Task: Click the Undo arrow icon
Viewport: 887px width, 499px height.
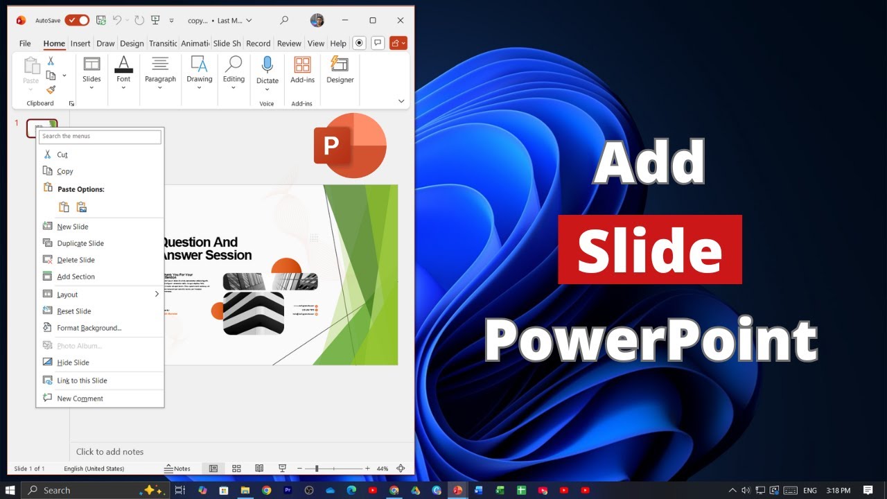Action: pyautogui.click(x=117, y=20)
